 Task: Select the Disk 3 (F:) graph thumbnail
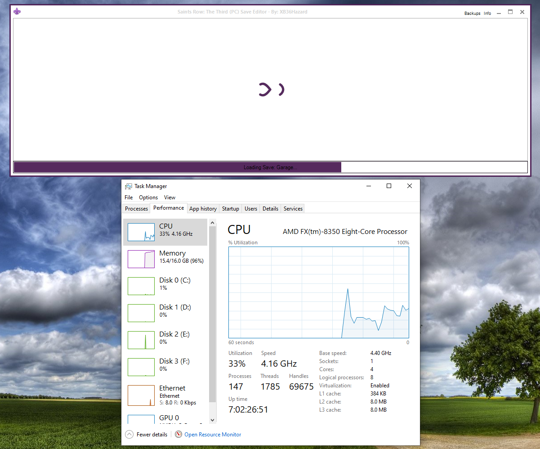[x=141, y=367]
